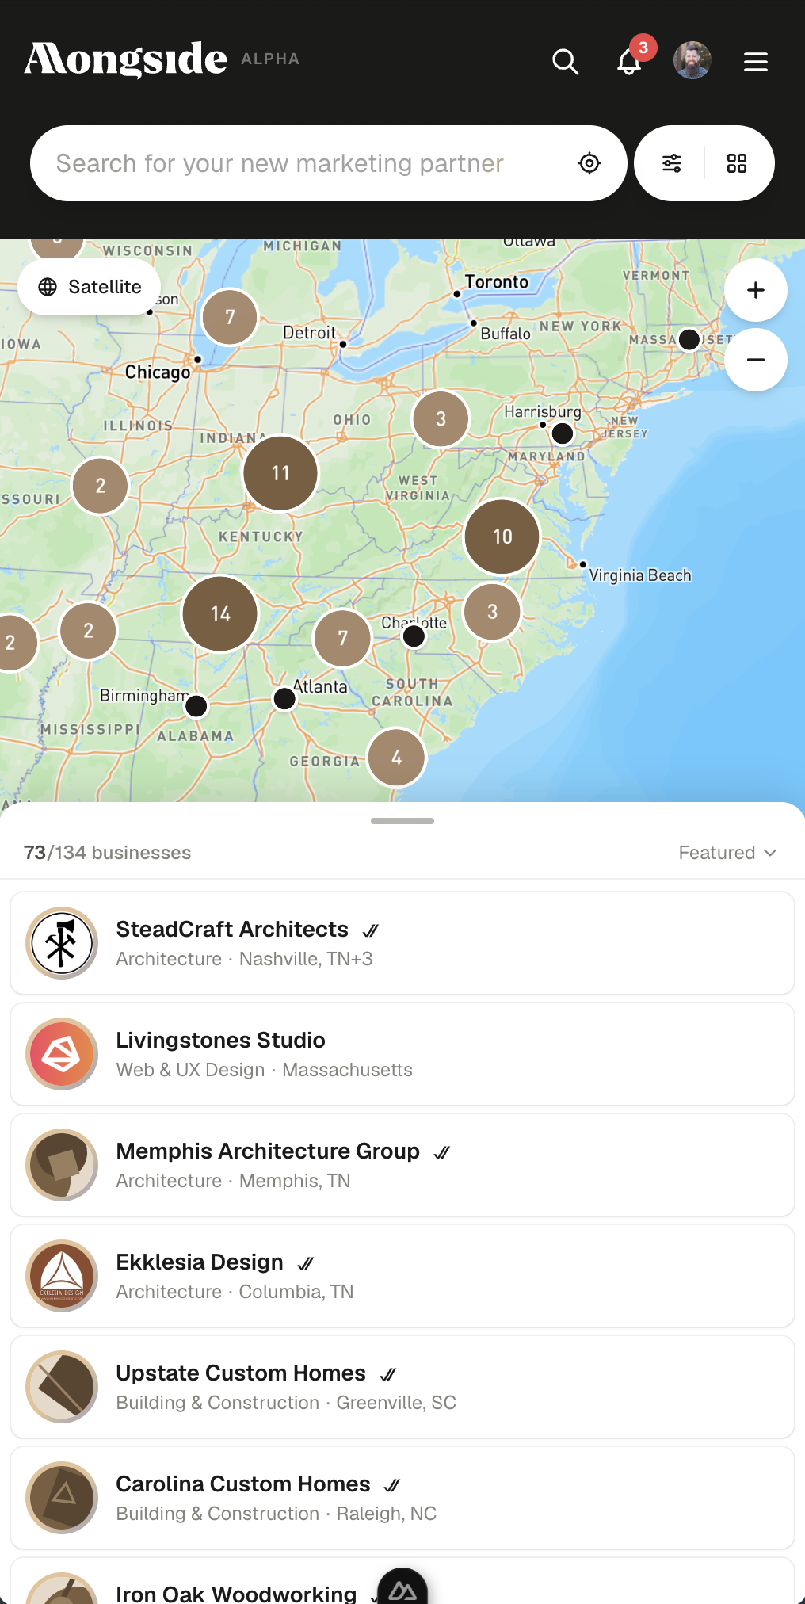Viewport: 805px width, 1604px height.
Task: Zoom in on the map
Action: (756, 290)
